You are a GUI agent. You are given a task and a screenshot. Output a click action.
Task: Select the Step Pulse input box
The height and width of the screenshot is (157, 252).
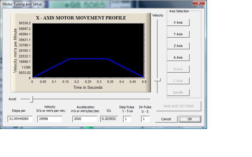click(127, 119)
